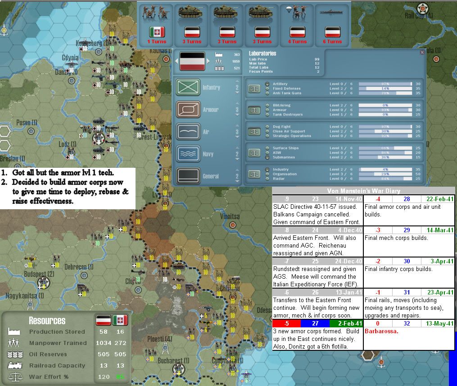Select the Italian infantry unit arriving in 1 Turns
The width and height of the screenshot is (457, 386).
point(157,25)
